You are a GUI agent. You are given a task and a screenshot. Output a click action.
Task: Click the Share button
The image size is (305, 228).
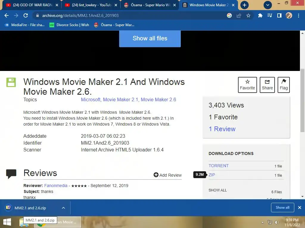[x=267, y=85]
